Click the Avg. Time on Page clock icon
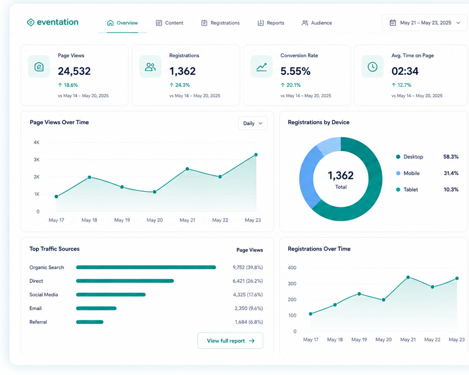The image size is (469, 375). 373,67
